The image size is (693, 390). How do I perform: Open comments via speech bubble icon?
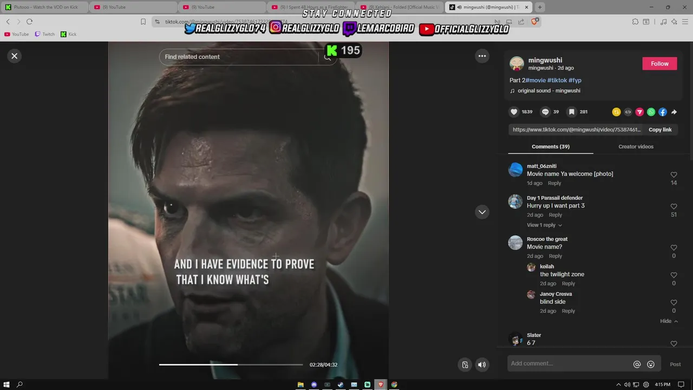pos(545,112)
